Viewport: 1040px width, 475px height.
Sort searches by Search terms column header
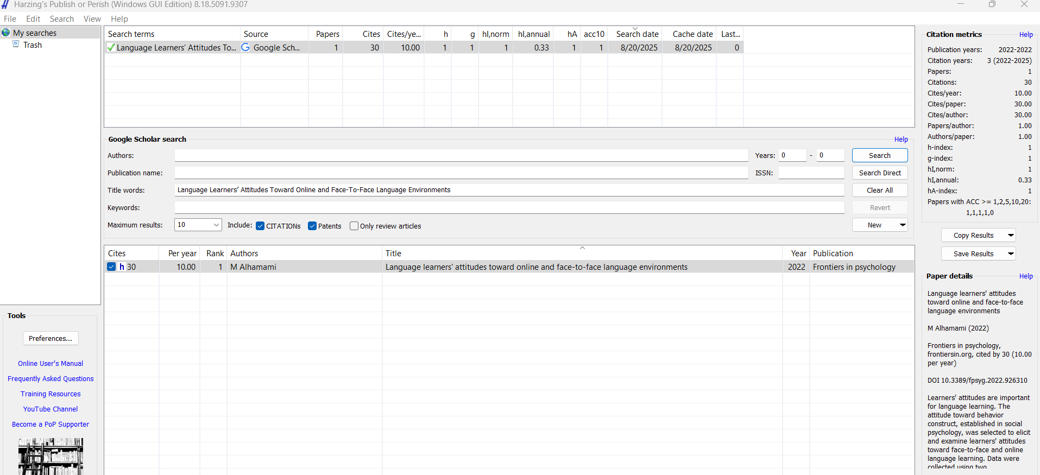click(172, 34)
